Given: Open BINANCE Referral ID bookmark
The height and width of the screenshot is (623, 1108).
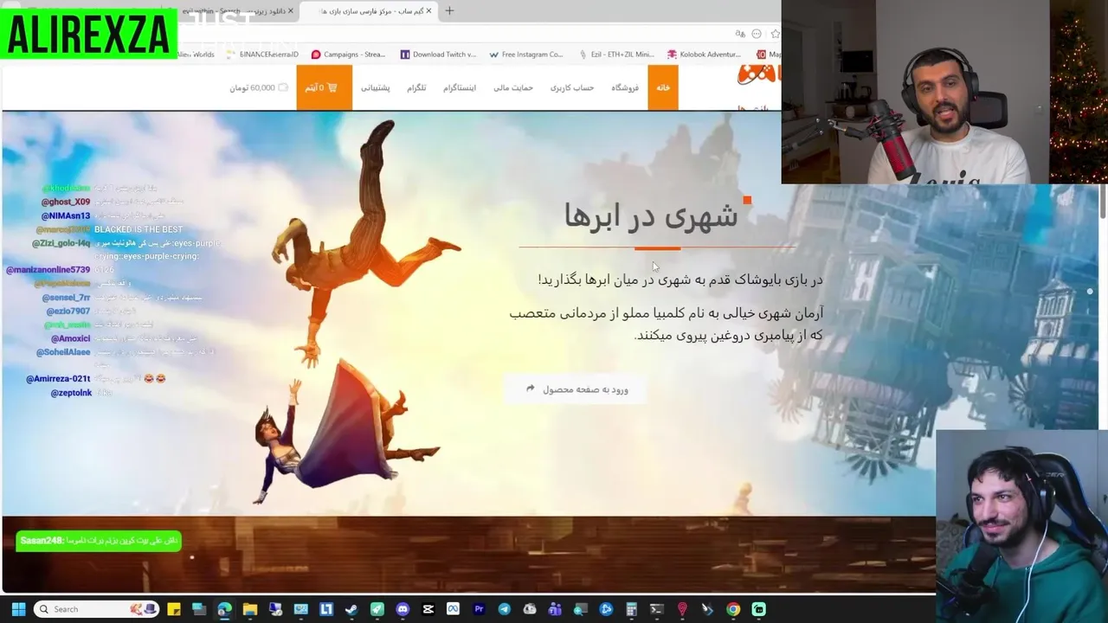Looking at the screenshot, I should 262,55.
